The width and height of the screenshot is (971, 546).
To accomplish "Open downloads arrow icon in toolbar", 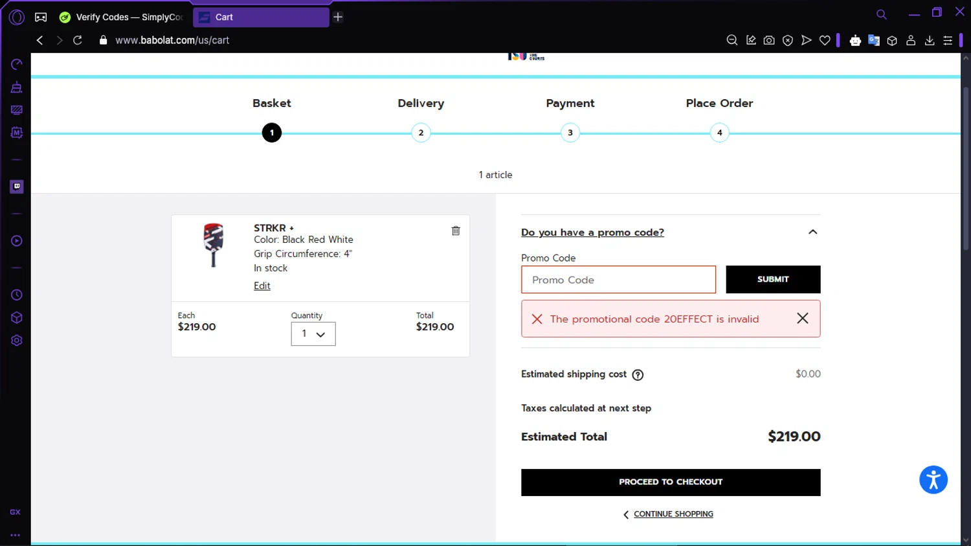I will [x=930, y=40].
